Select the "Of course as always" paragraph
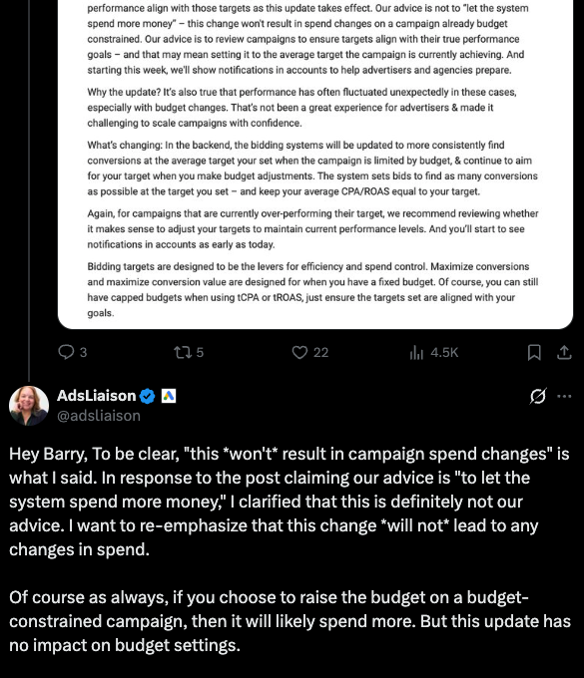The height and width of the screenshot is (678, 584). click(291, 621)
